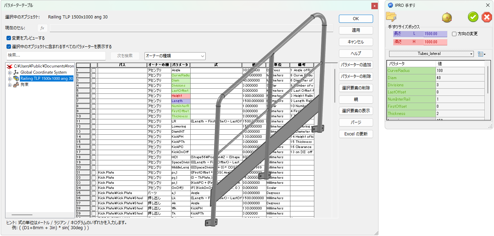Image resolution: width=494 pixels, height=236 pixels.
Task: Open the オーナーの種類 dropdown
Action: point(175,56)
